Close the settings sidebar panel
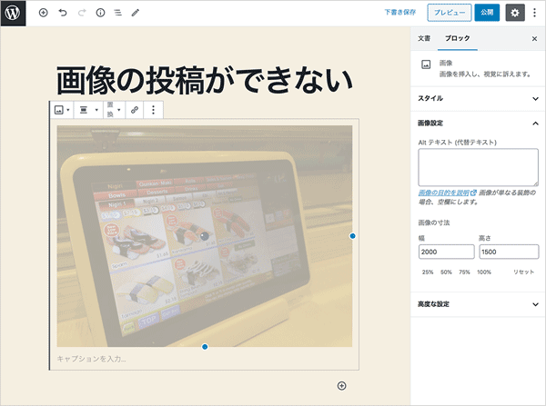546x406 pixels. pyautogui.click(x=534, y=38)
